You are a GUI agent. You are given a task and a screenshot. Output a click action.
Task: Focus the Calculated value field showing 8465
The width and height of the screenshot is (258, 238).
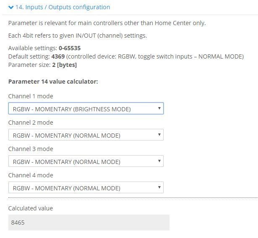pos(89,223)
